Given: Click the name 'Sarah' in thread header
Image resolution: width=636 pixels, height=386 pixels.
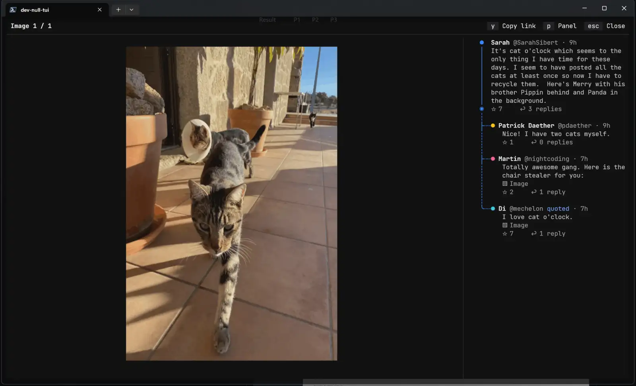Looking at the screenshot, I should [x=500, y=42].
